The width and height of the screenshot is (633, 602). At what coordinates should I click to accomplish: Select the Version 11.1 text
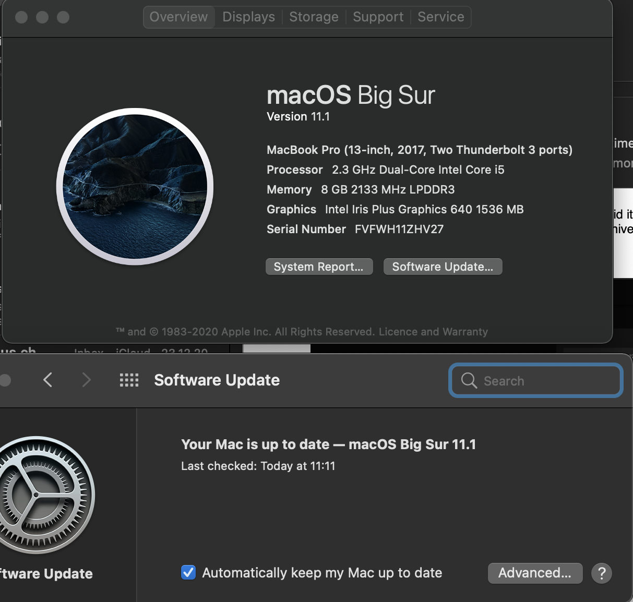298,116
